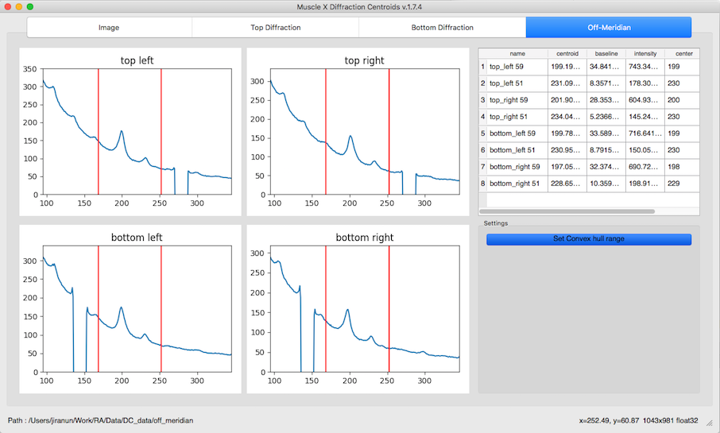720x433 pixels.
Task: Click the centroid column header
Action: click(567, 54)
